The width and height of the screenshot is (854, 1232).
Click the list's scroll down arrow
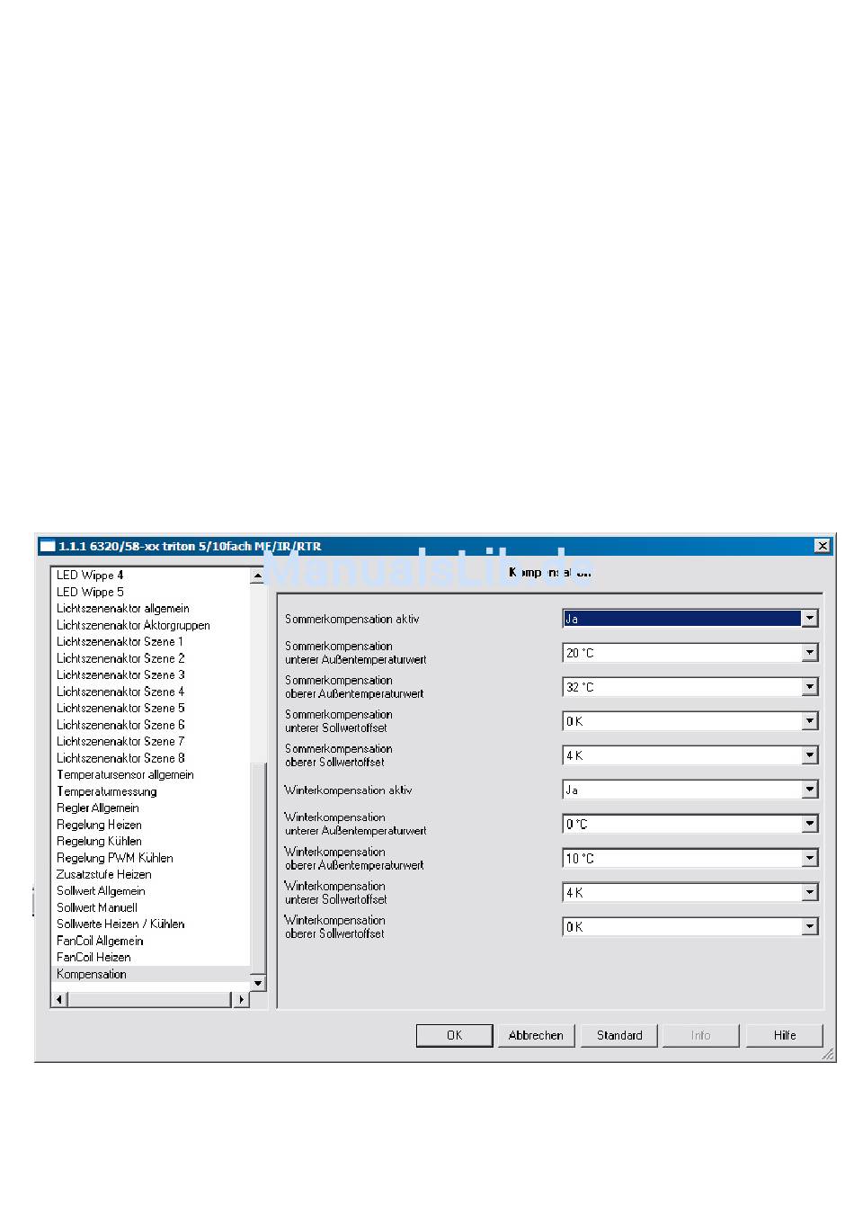pyautogui.click(x=258, y=984)
